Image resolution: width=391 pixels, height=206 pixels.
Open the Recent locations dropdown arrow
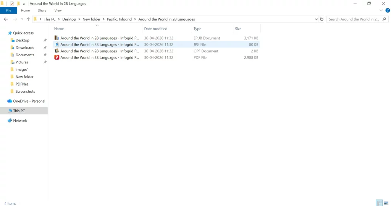coord(22,19)
